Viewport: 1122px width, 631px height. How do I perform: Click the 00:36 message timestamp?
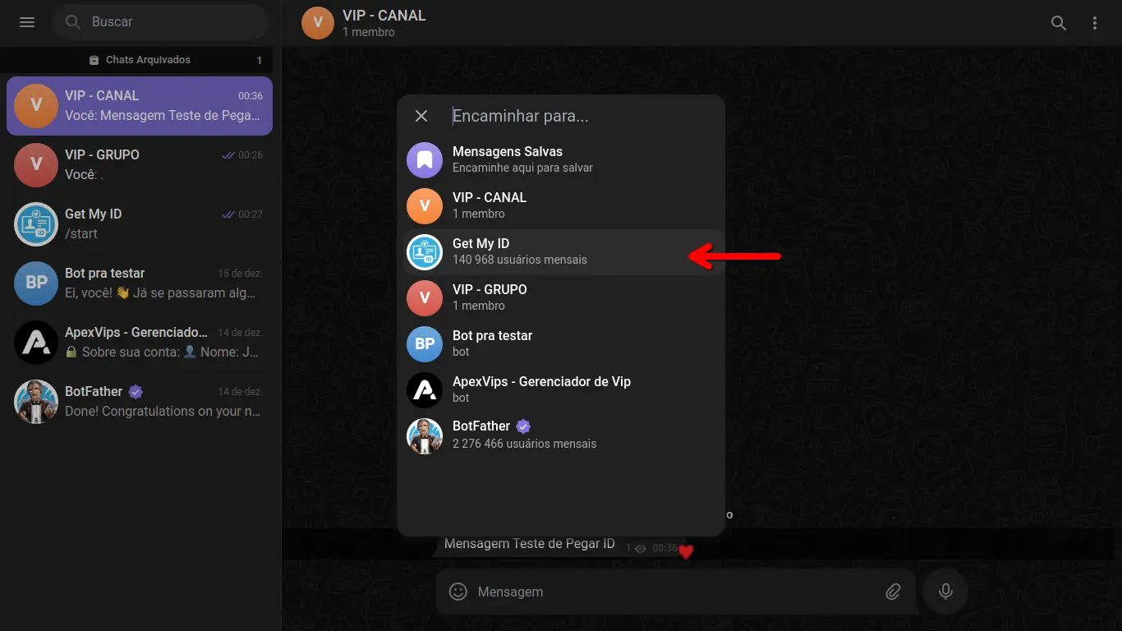[x=664, y=548]
